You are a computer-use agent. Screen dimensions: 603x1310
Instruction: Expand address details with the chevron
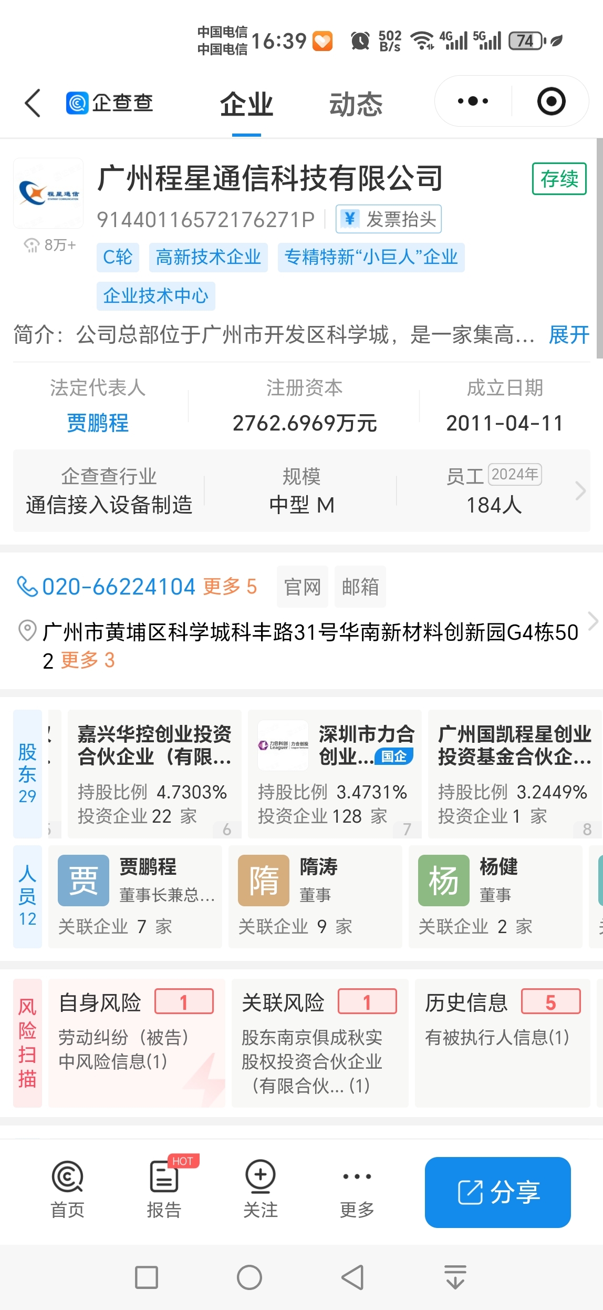(593, 621)
